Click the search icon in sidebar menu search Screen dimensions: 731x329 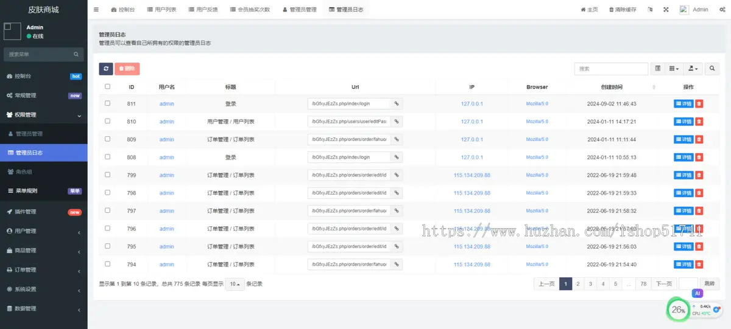pyautogui.click(x=77, y=54)
